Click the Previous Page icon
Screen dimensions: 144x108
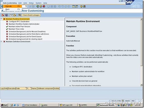[63, 6]
